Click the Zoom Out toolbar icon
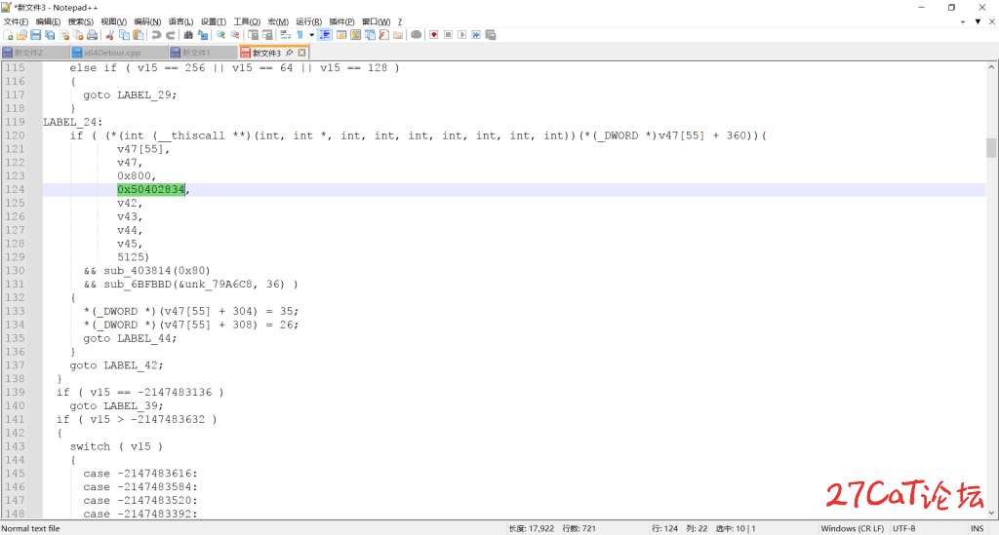Viewport: 999px width, 535px height. [x=235, y=35]
